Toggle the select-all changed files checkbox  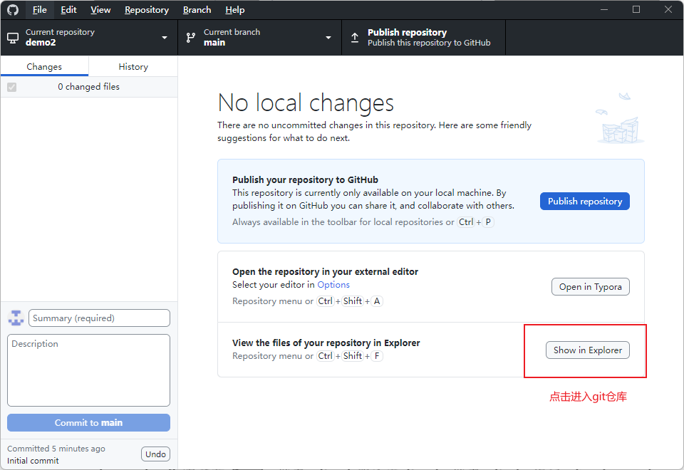pyautogui.click(x=11, y=87)
